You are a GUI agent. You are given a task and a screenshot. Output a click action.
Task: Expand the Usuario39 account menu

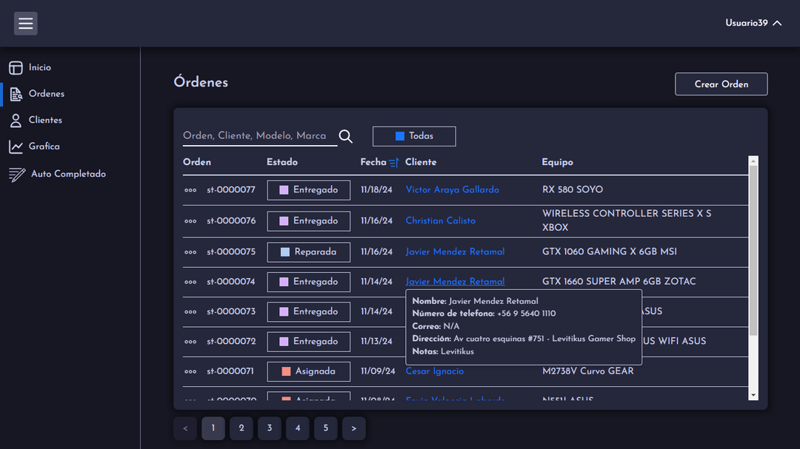[x=753, y=24]
